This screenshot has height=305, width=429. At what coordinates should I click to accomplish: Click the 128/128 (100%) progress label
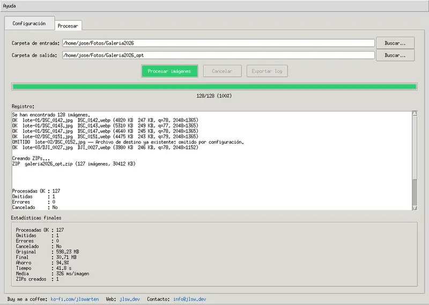[214, 96]
